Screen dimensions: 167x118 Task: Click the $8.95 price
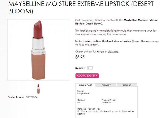click(x=80, y=57)
